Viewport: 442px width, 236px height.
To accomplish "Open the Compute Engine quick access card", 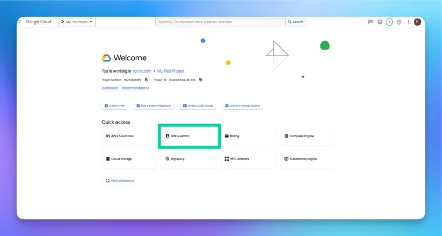I will coord(308,136).
